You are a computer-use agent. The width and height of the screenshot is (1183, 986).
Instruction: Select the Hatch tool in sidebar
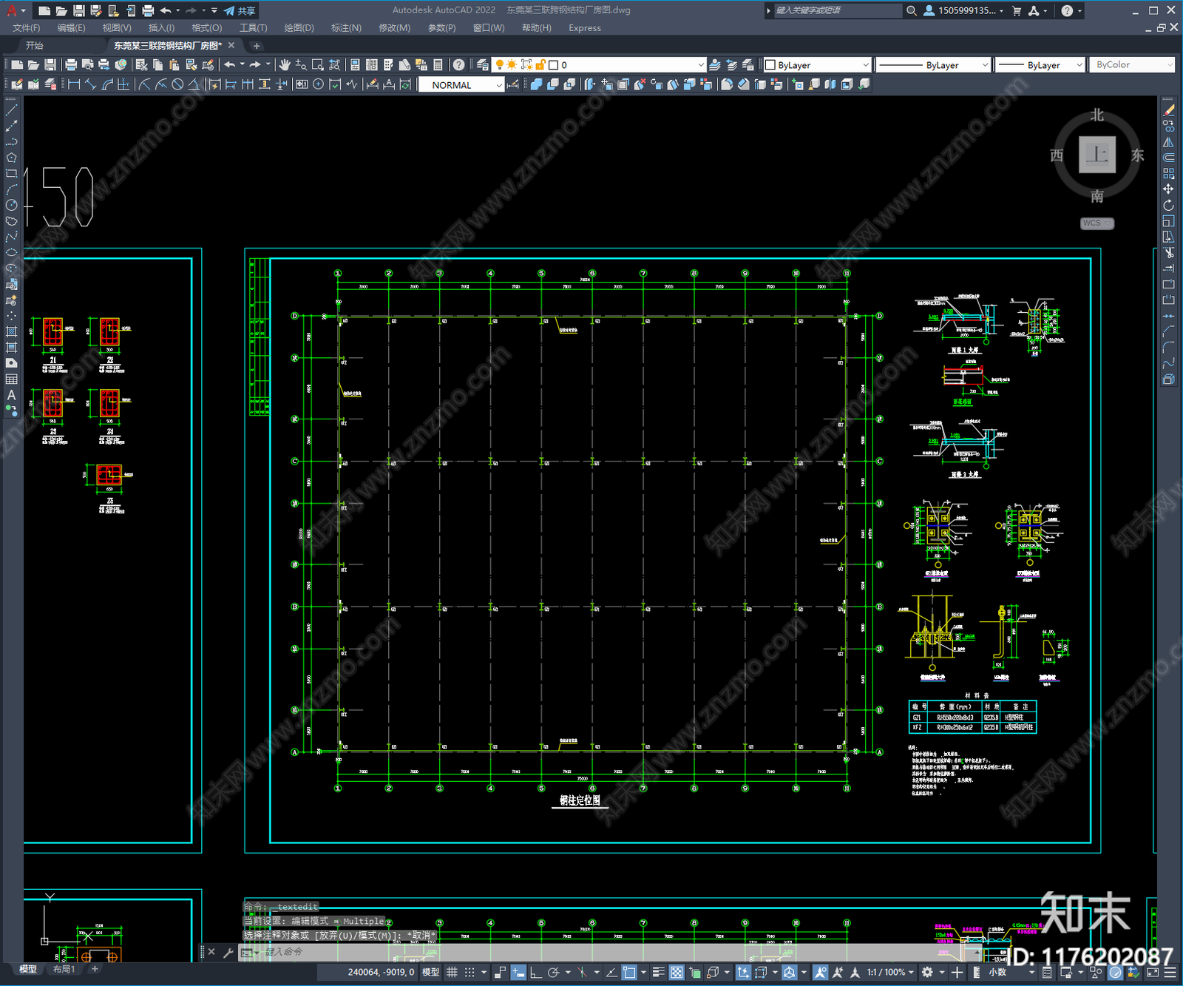tap(11, 331)
